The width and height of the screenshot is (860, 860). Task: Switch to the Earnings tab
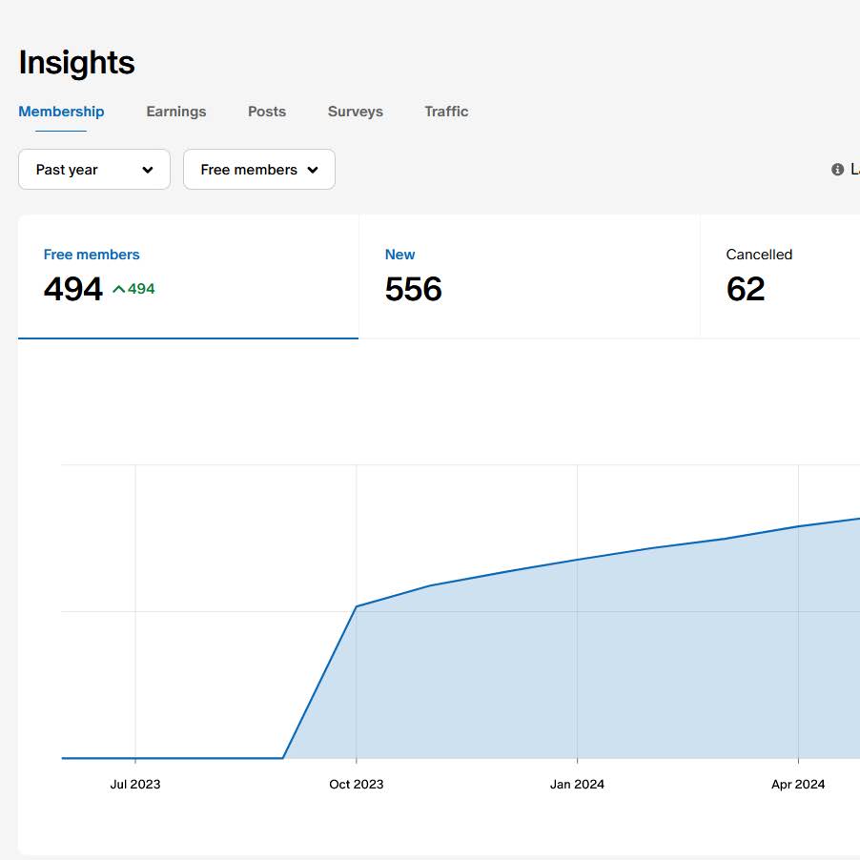coord(175,112)
